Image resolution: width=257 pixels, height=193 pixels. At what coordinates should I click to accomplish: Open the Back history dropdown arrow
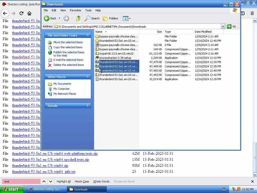click(x=59, y=18)
